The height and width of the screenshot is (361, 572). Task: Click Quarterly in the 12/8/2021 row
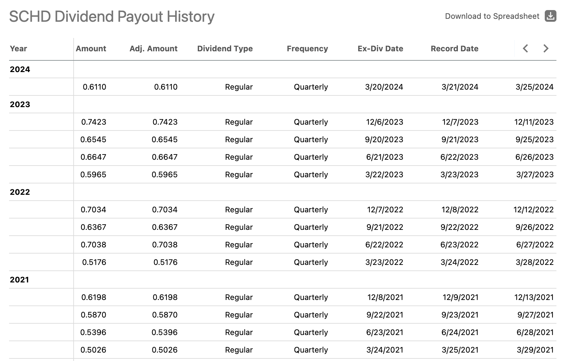coord(311,297)
